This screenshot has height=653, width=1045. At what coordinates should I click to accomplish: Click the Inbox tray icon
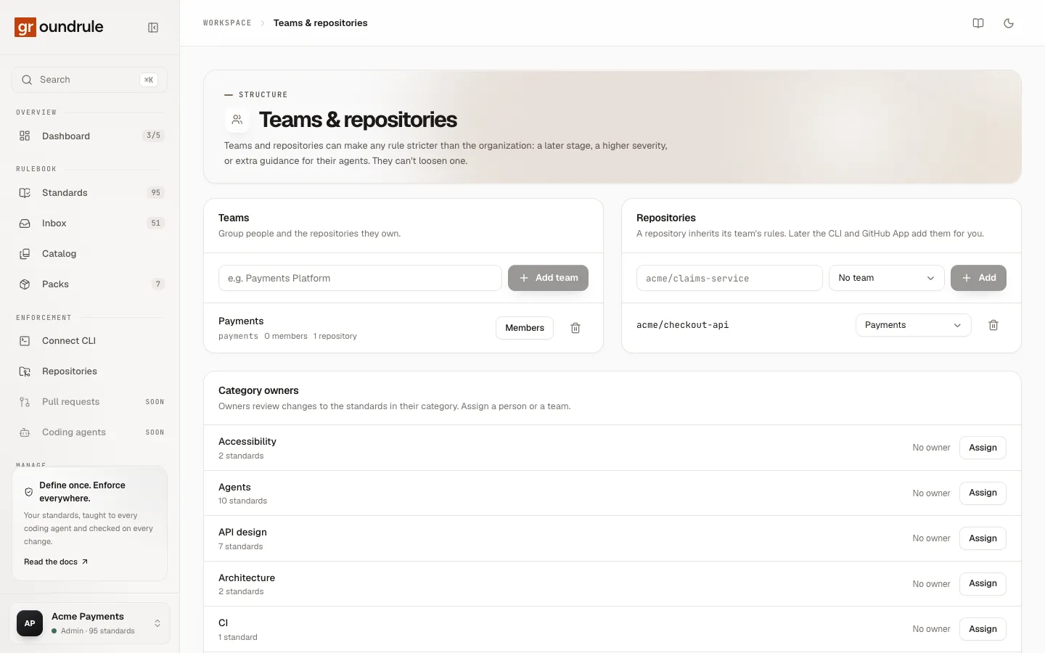click(25, 223)
